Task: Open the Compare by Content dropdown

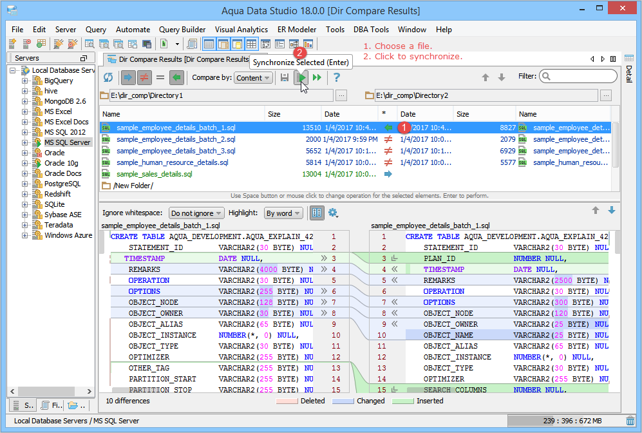Action: point(252,78)
